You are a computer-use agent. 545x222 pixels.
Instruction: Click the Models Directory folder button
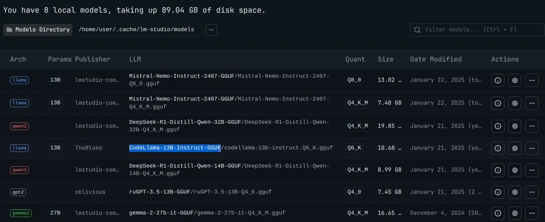click(38, 30)
